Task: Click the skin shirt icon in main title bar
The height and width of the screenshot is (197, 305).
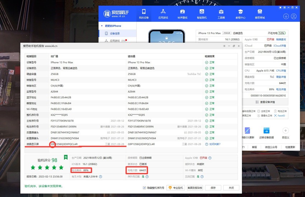Action: click(280, 8)
